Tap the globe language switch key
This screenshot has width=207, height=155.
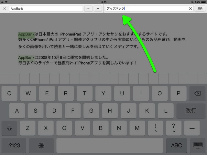point(41,146)
